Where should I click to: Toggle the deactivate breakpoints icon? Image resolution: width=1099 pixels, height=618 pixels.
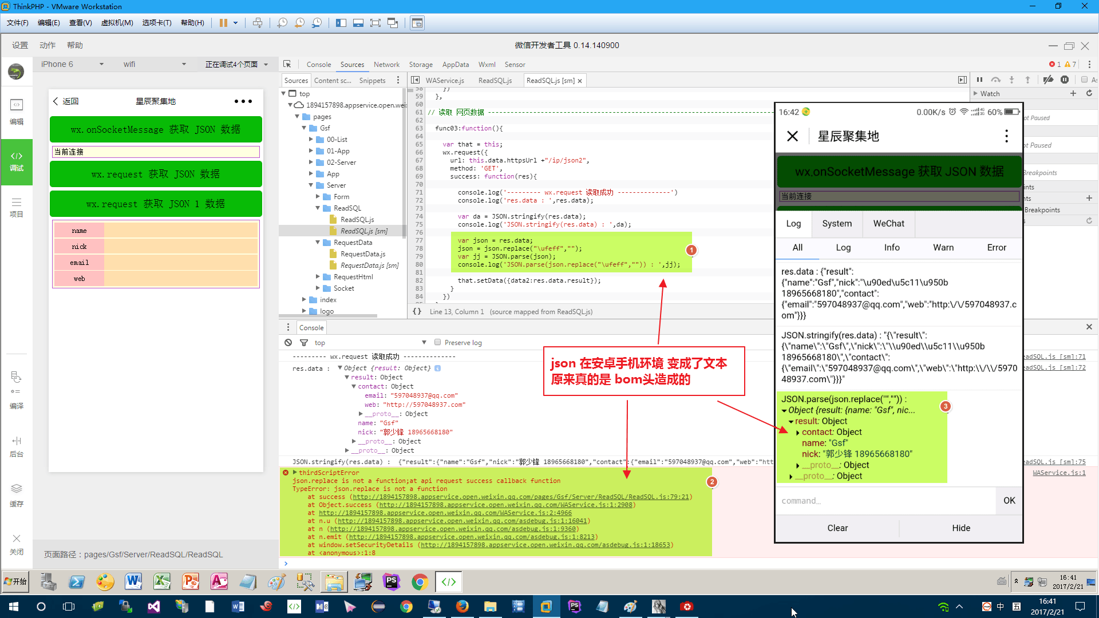tap(1048, 80)
